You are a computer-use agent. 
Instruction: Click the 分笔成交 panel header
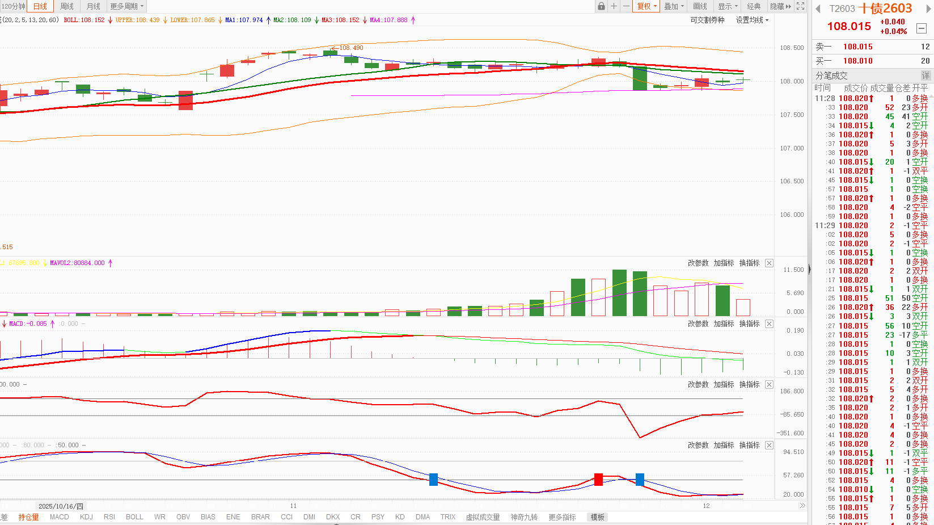coord(831,75)
